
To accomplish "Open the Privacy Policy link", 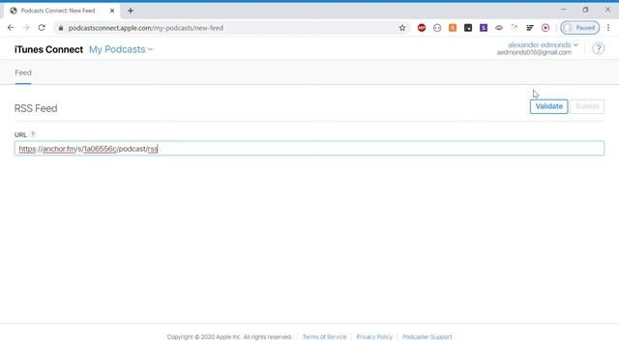I will tap(374, 337).
